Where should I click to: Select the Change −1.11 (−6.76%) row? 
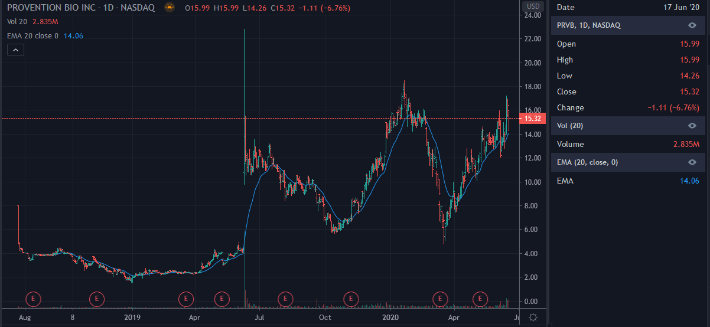[628, 107]
